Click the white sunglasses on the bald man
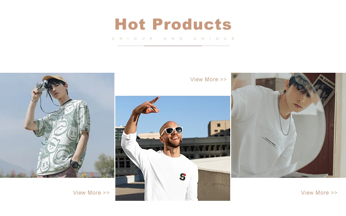 [172, 130]
